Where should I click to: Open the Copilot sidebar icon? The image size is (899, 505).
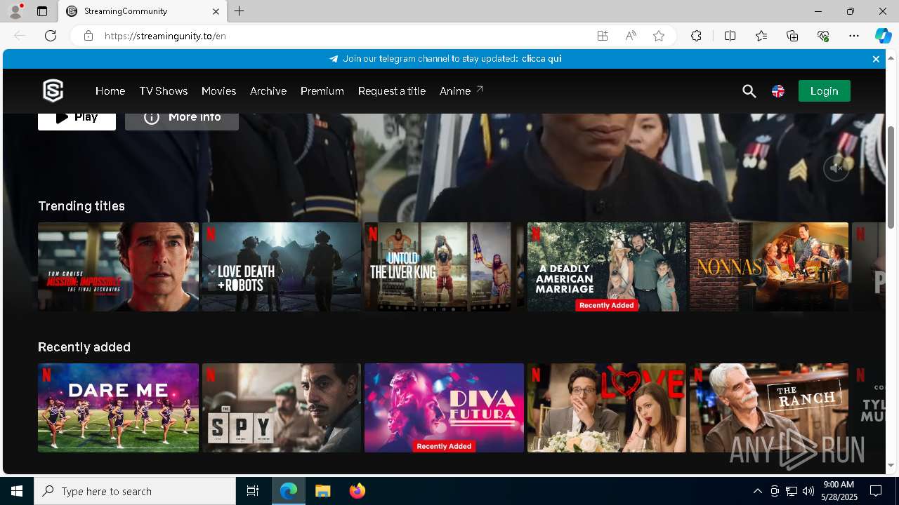coord(883,36)
